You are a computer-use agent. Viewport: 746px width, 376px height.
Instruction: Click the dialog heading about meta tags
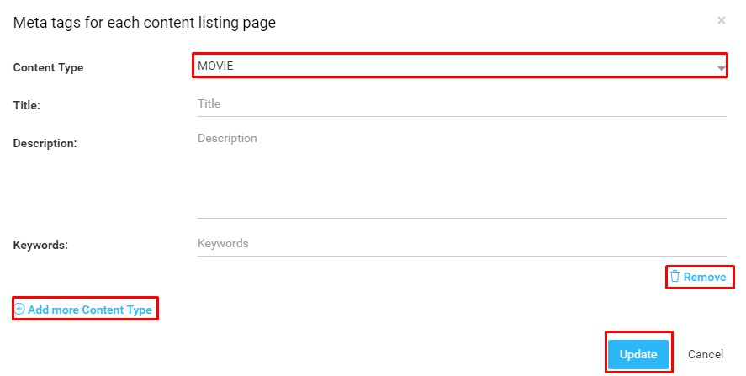click(144, 23)
